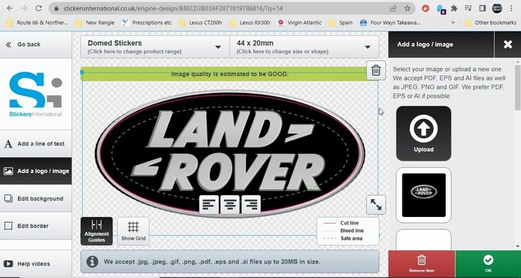Delete the image with the trash icon

376,70
